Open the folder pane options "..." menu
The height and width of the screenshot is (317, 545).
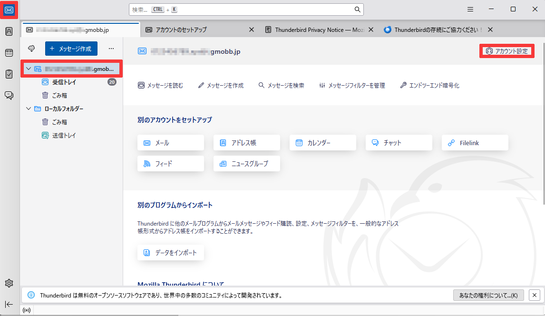[111, 48]
